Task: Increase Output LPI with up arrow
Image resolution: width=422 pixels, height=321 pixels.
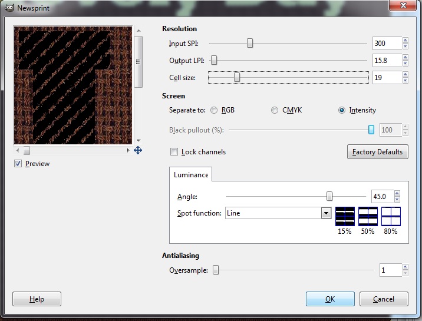Action: 405,57
